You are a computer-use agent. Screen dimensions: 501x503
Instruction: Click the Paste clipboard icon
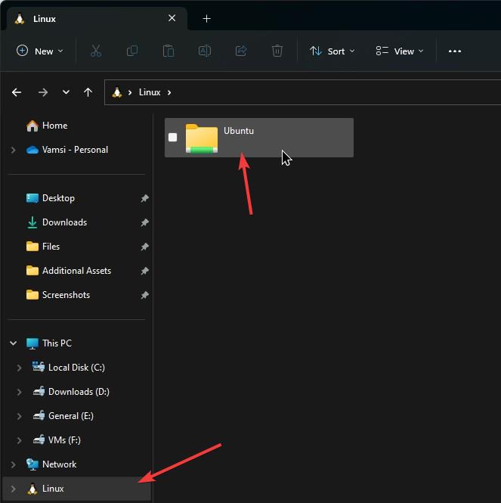click(x=169, y=51)
